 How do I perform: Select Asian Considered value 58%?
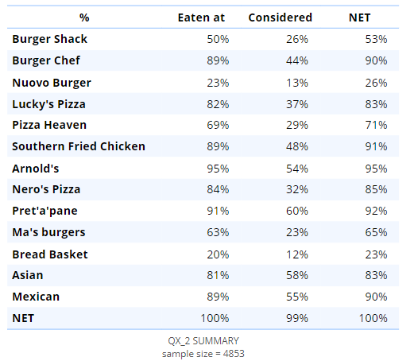(x=297, y=275)
